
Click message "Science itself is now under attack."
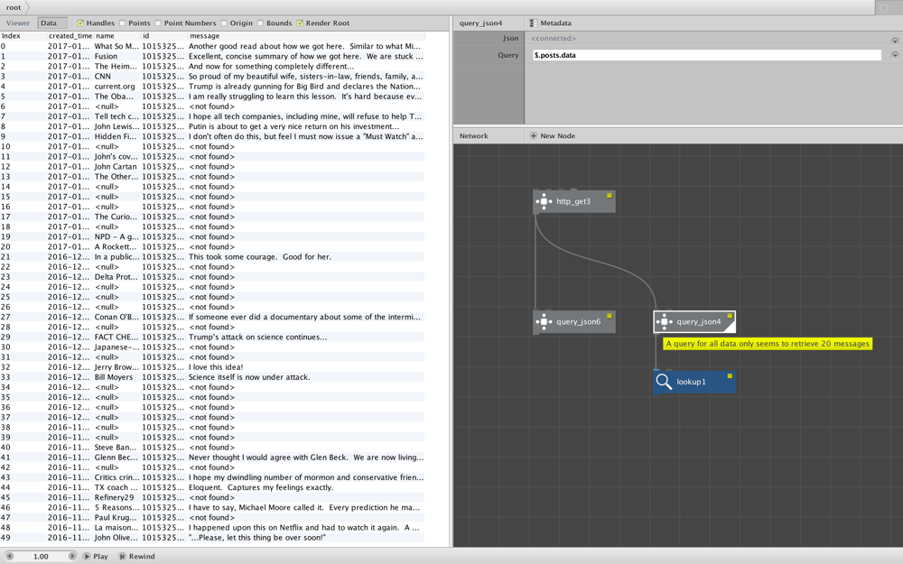pyautogui.click(x=249, y=377)
